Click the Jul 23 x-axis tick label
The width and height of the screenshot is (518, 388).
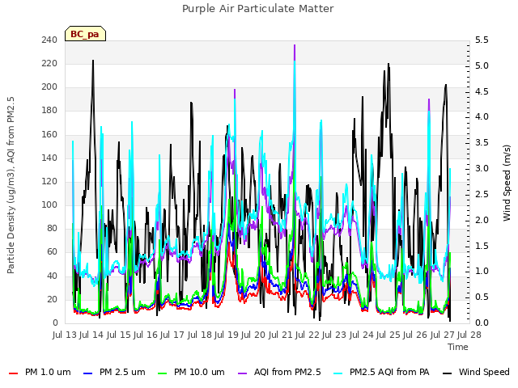334,335
